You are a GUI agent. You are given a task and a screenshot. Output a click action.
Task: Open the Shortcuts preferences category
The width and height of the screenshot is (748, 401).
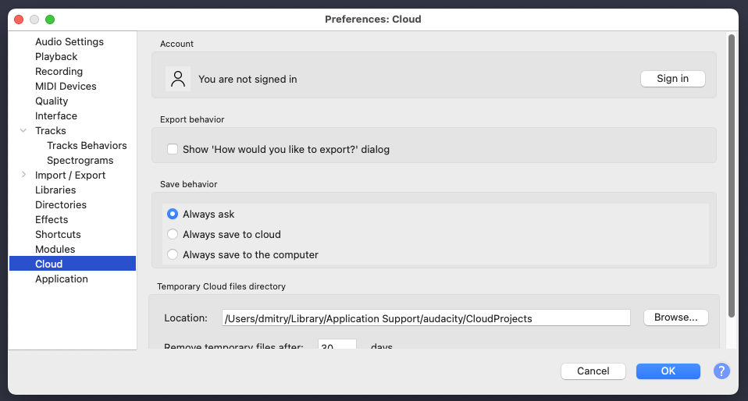pyautogui.click(x=58, y=234)
